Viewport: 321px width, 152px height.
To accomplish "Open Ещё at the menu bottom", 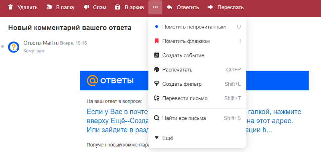I will 197,138.
